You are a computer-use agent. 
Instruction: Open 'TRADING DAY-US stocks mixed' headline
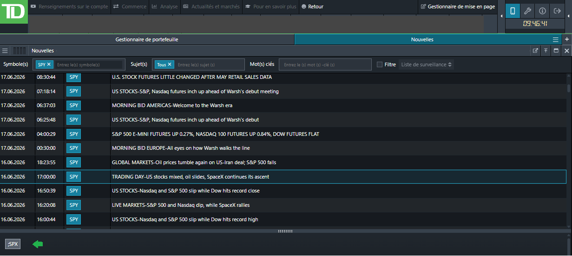(191, 177)
